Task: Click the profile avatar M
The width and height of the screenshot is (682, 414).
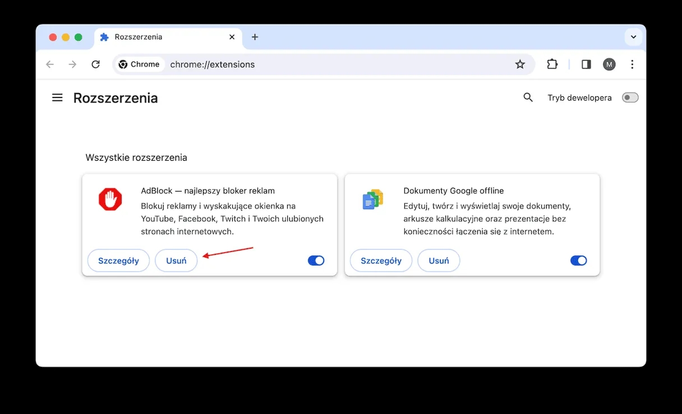Action: click(609, 64)
